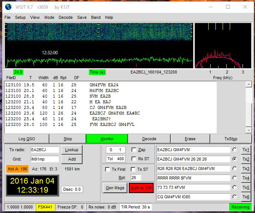Screen dimensions: 255x213
Task: Enable the Zap checkbox
Action: click(x=134, y=150)
